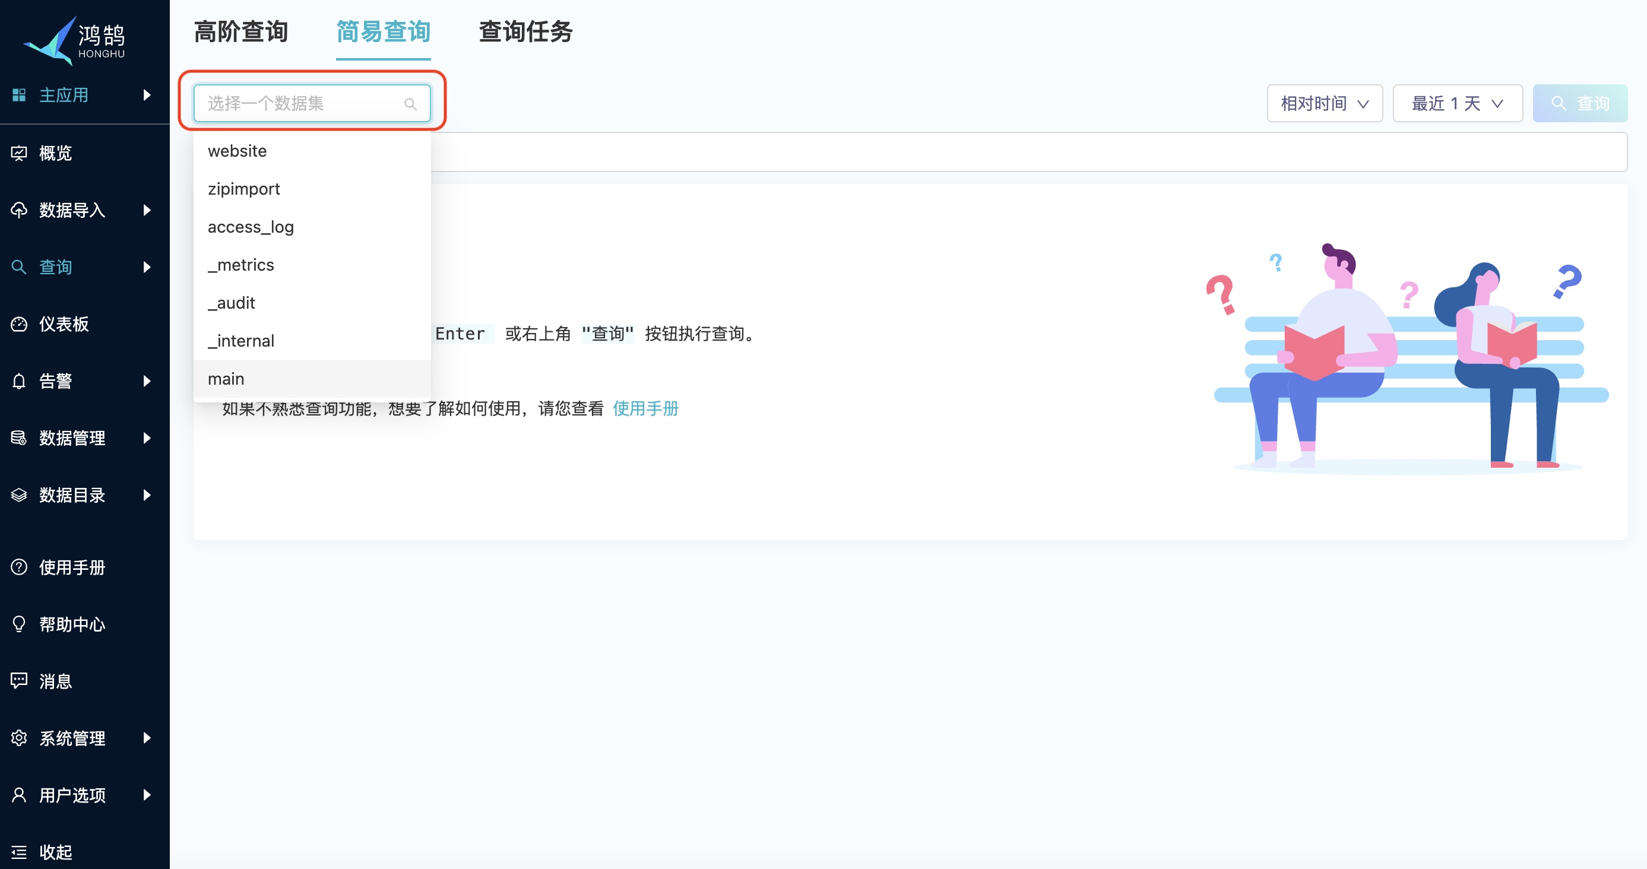Expand the 告警 submenu arrow
1647x869 pixels.
(147, 381)
